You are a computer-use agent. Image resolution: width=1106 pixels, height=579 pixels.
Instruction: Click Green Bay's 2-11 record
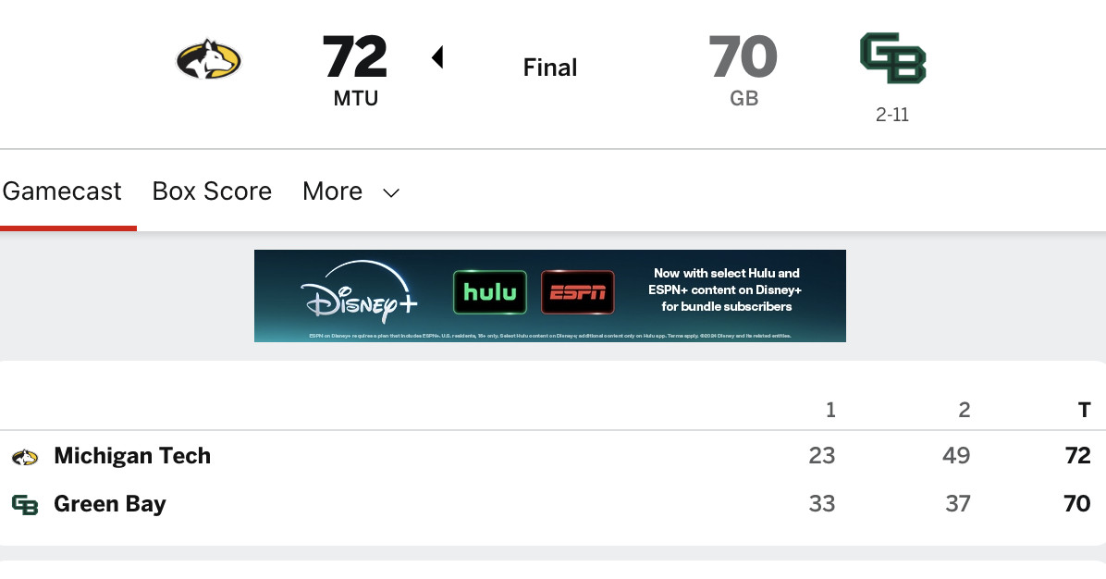click(x=892, y=117)
